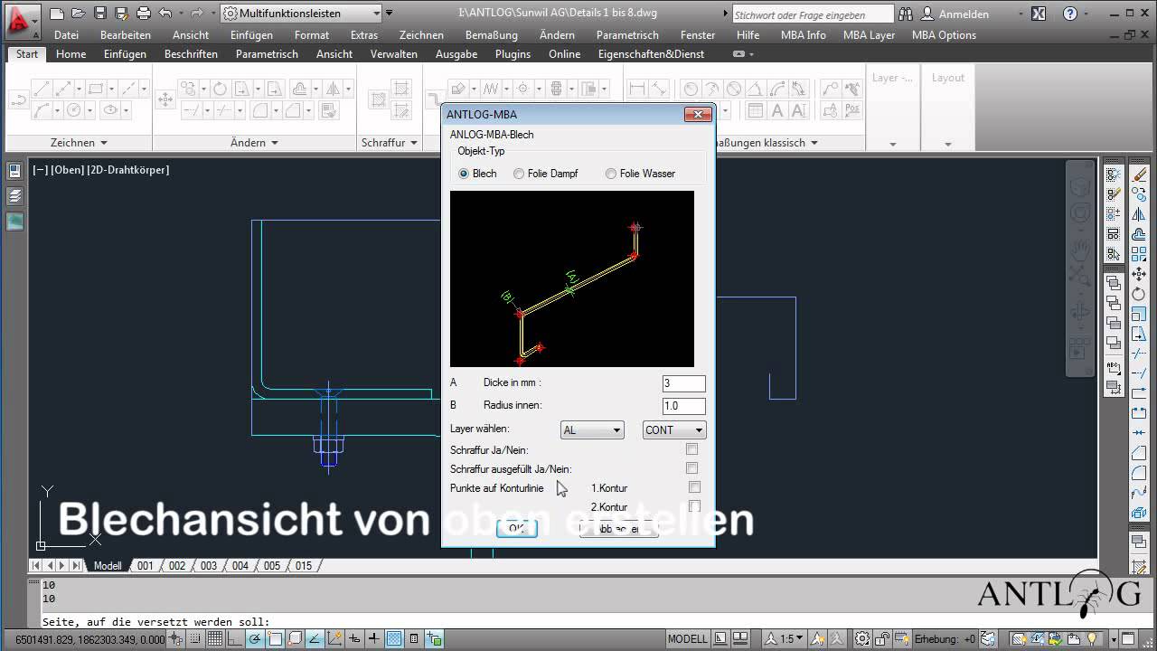Switch to the Plugins ribbon tab

pos(513,54)
